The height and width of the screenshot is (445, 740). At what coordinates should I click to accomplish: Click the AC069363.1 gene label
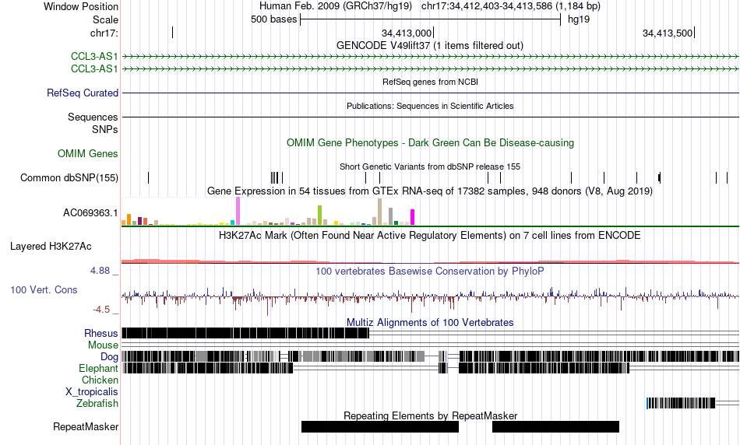90,213
